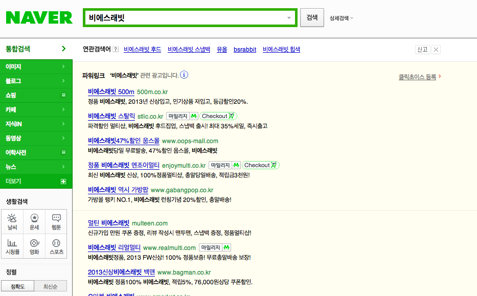The image size is (477, 296).
Task: Open the 쇼핑 search category
Action: click(x=36, y=95)
